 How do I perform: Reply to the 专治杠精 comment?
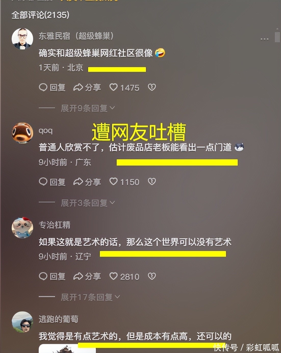(52, 276)
